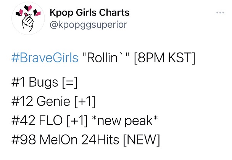Screen dimensions: 232x160
Task: Open the #BraveGirls hashtag link
Action: tap(45, 58)
